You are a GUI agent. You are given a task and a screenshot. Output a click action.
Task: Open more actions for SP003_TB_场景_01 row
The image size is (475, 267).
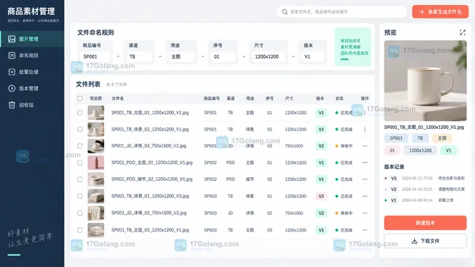364,196
